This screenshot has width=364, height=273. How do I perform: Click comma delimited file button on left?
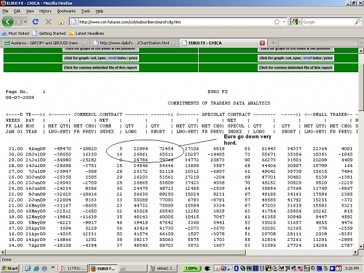click(x=101, y=68)
